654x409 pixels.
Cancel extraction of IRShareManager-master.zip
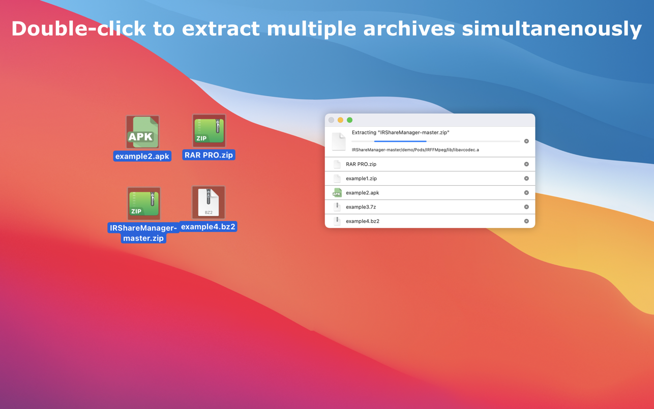[526, 141]
